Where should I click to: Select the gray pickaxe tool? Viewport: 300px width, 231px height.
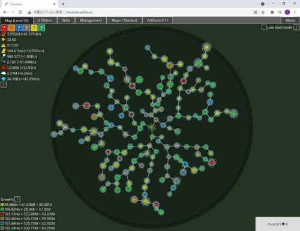click(x=26, y=28)
